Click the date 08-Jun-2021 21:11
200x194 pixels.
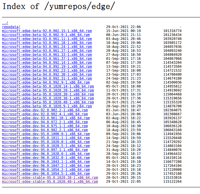pyautogui.click(x=123, y=35)
